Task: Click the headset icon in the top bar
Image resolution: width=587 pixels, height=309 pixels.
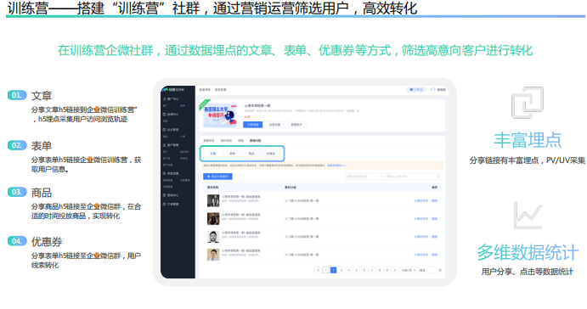Action: (432, 90)
